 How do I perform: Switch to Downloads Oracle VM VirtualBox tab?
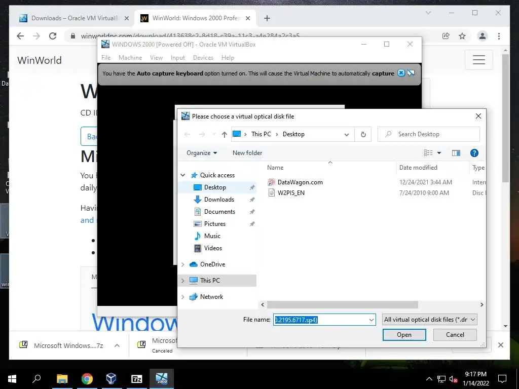point(73,18)
